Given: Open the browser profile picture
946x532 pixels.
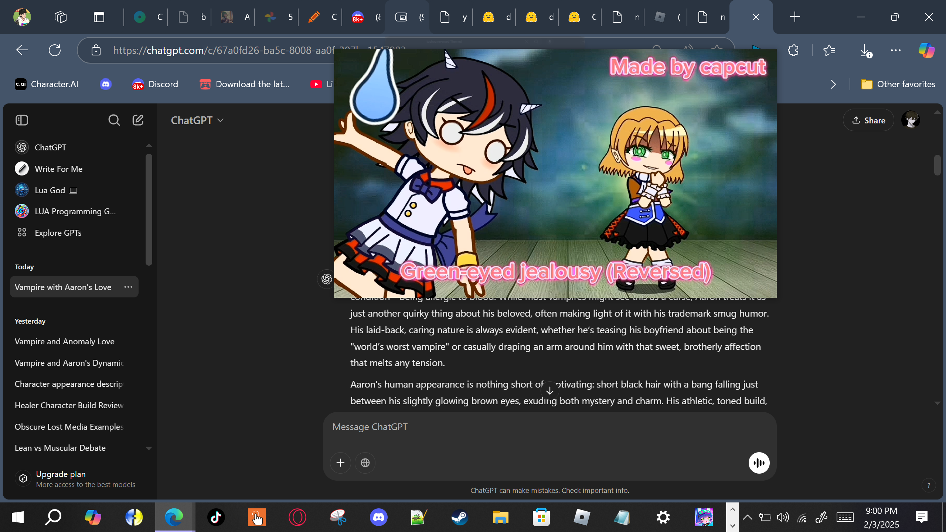Looking at the screenshot, I should pos(22,17).
